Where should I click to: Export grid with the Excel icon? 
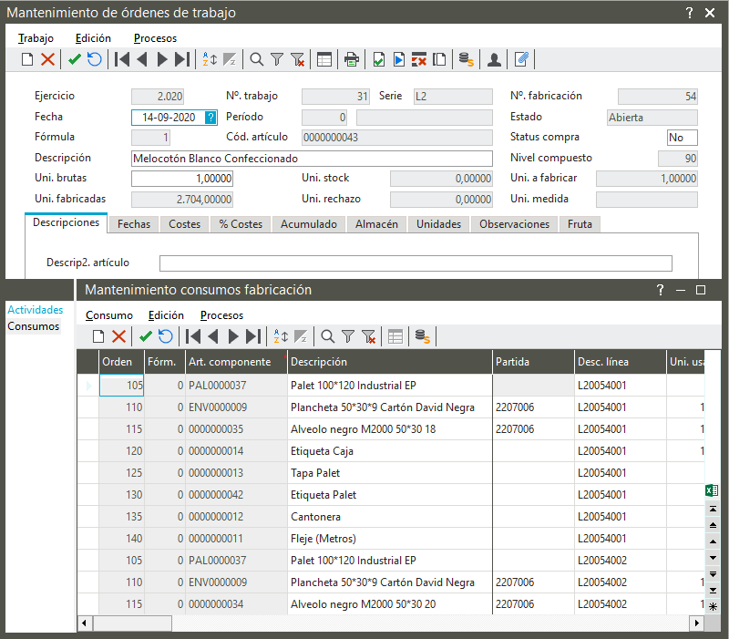click(712, 490)
